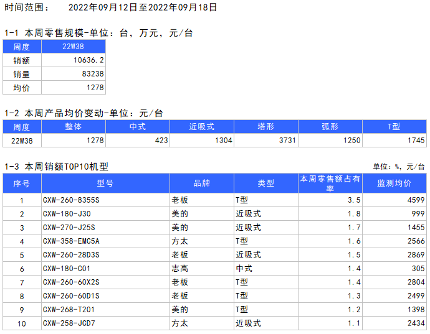The height and width of the screenshot is (334, 430).
Task: Select overall average price 1278 in table 1-2
Action: 95,141
